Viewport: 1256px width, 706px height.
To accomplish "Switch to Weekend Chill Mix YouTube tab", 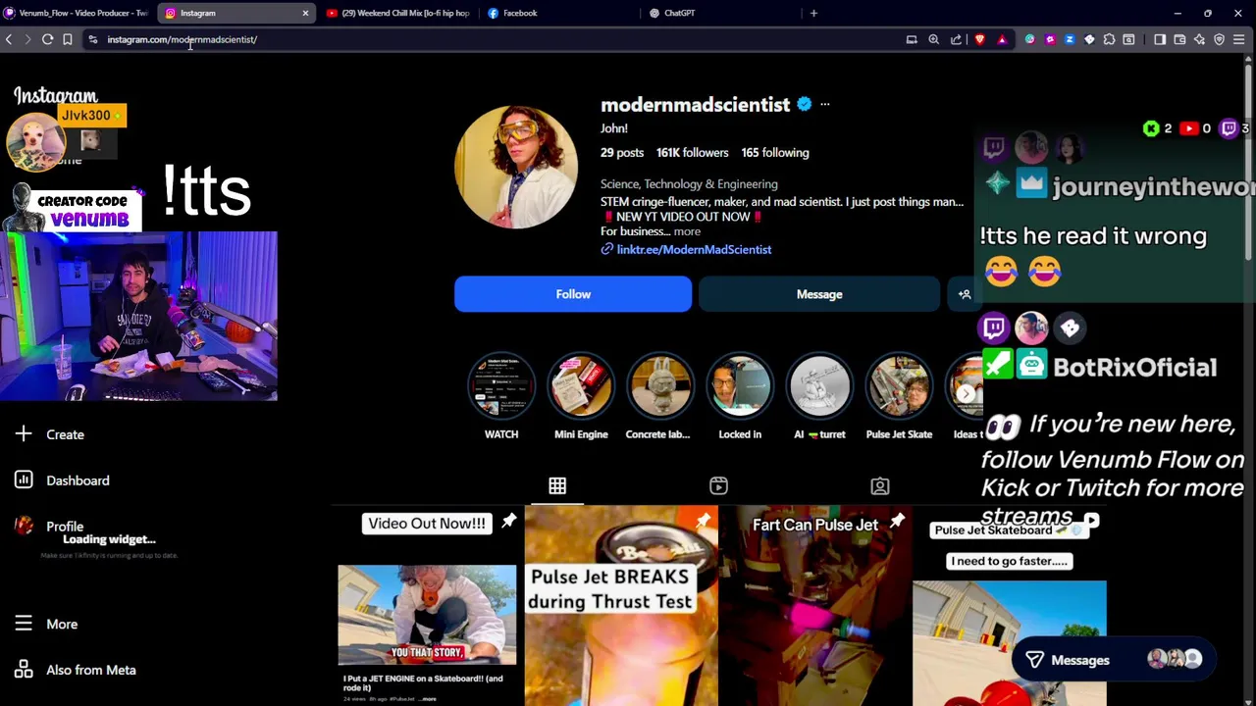I will 397,13.
